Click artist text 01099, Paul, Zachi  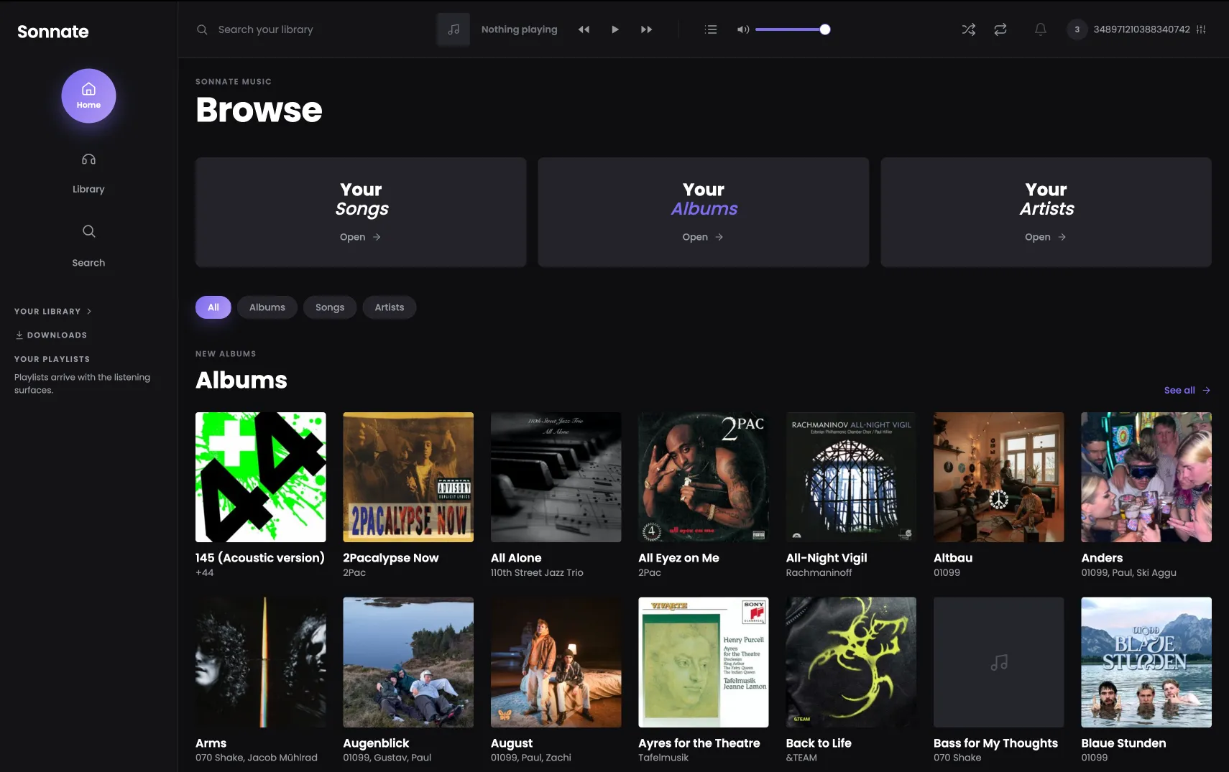[x=531, y=758]
